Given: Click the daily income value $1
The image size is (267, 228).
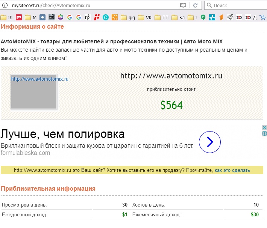Looking at the screenshot, I should point(124,214).
